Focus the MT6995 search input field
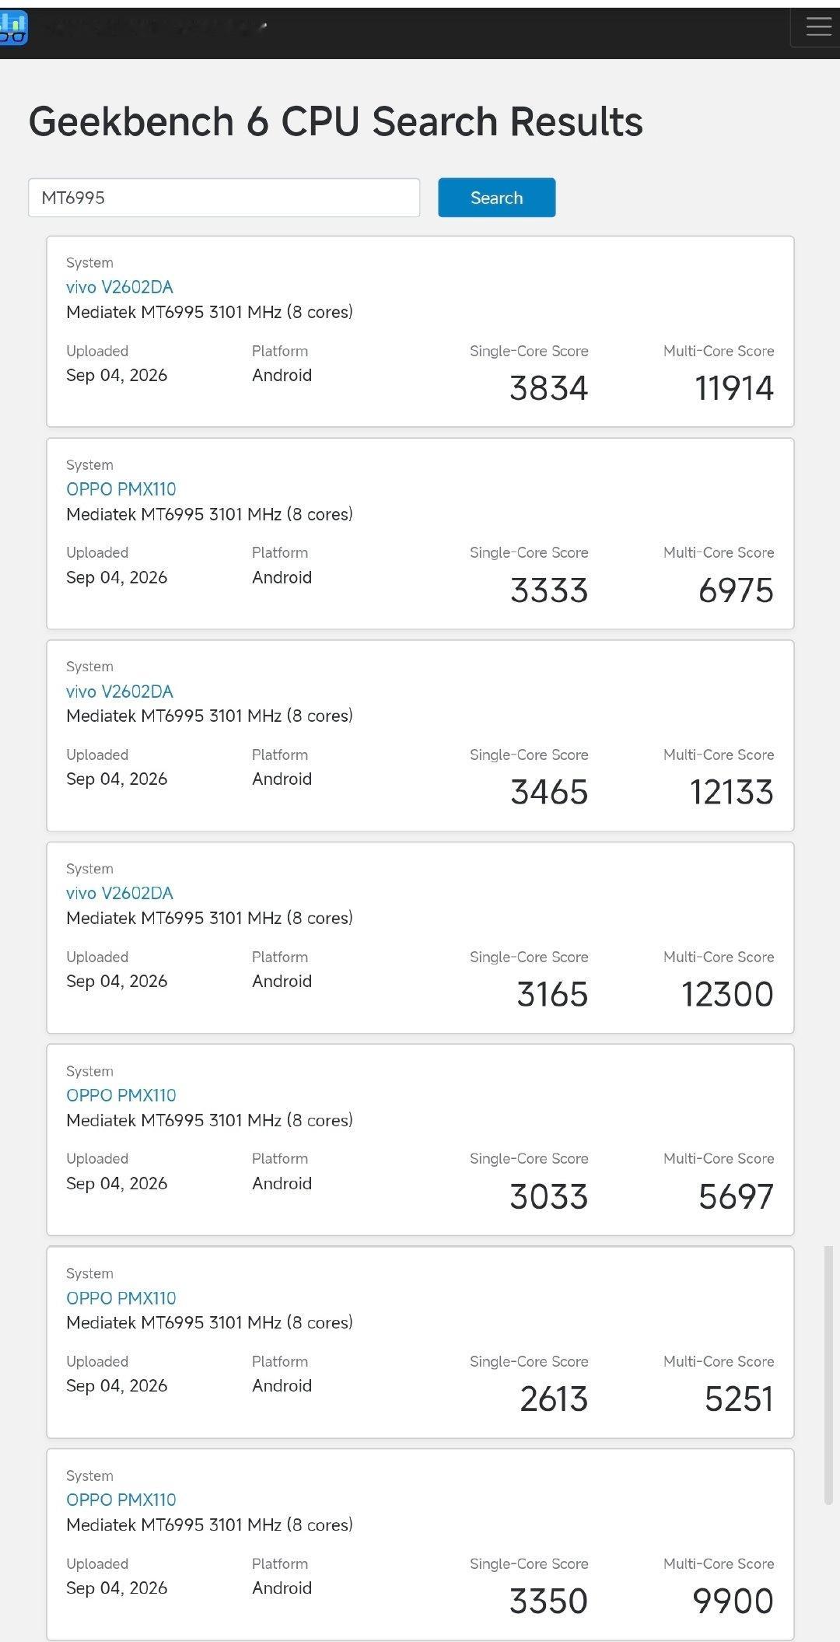The image size is (840, 1642). point(224,198)
